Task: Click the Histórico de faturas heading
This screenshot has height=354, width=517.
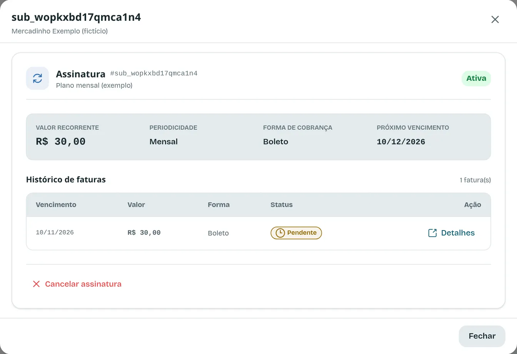Action: coord(66,180)
